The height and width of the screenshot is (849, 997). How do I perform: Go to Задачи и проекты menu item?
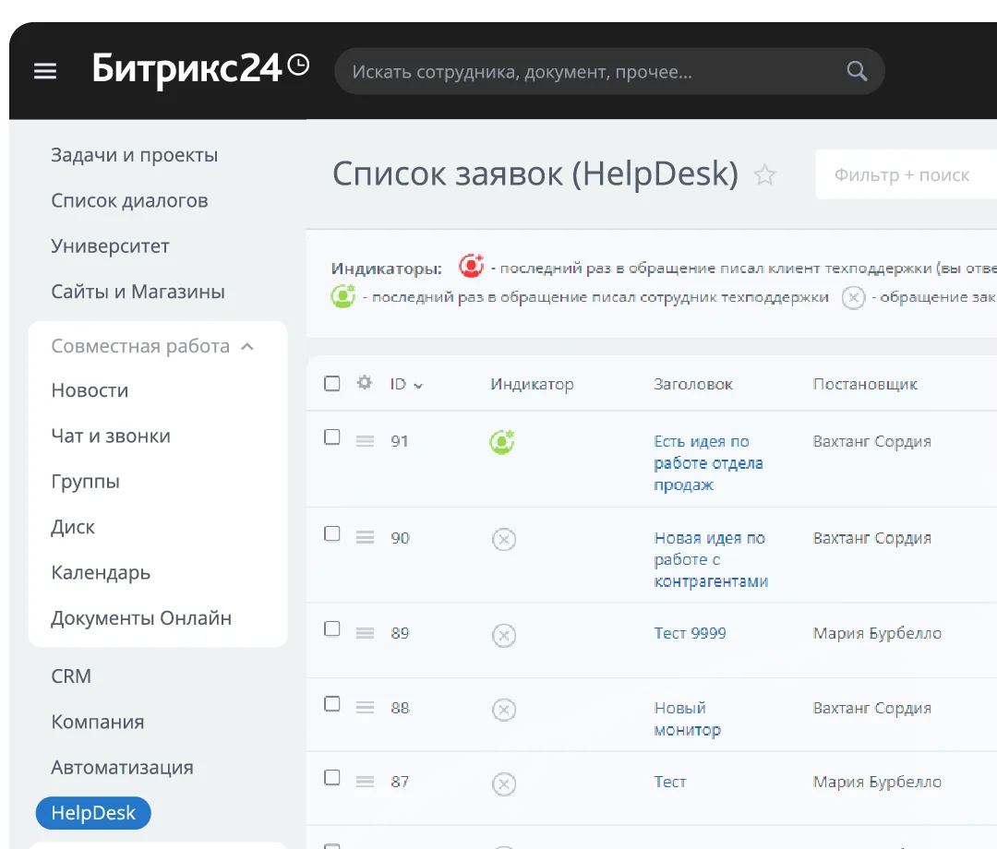[135, 155]
